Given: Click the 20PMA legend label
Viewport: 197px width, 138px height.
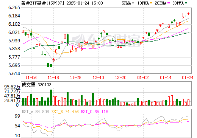Looking at the screenshot, I should (x=160, y=3).
